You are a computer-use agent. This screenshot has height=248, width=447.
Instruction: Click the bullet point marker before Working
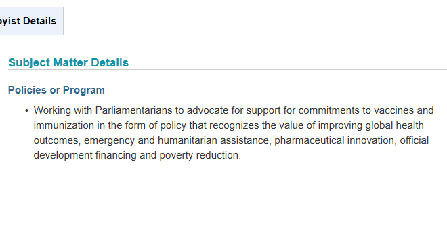26,110
